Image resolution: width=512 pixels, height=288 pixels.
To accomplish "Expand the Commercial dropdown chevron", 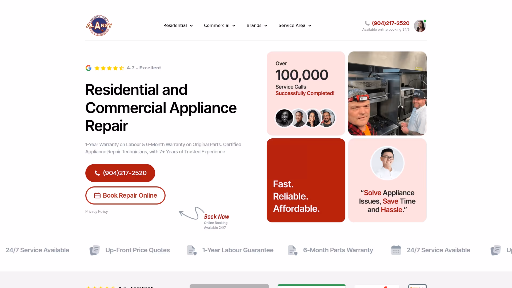I will point(234,26).
